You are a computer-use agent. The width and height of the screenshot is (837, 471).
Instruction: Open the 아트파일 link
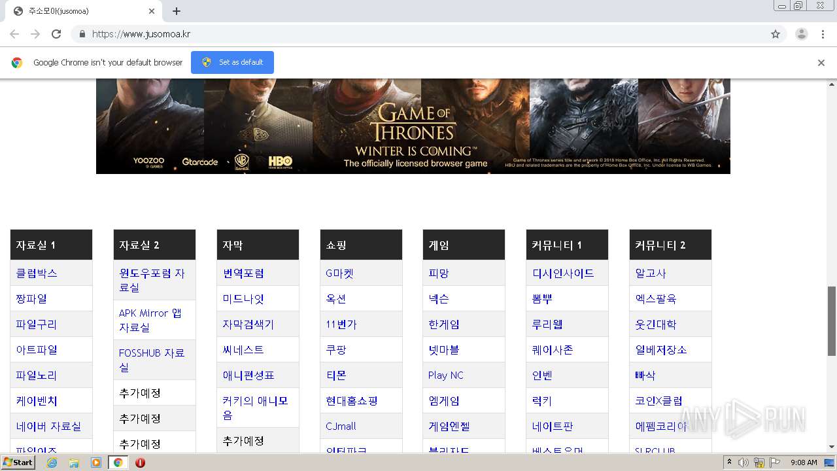[37, 350]
